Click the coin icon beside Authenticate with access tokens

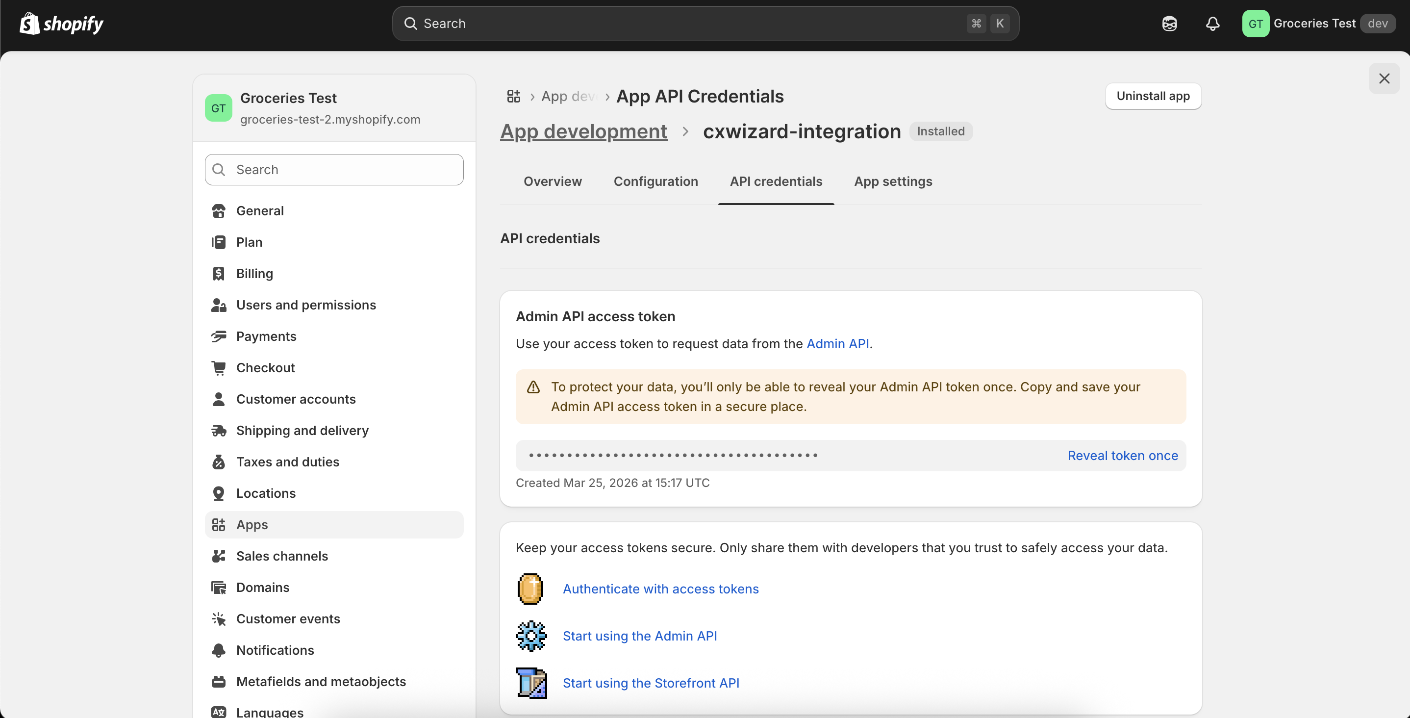tap(530, 588)
